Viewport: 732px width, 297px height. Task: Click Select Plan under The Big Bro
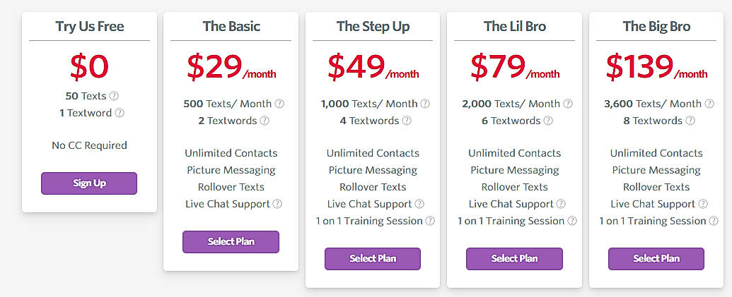pyautogui.click(x=656, y=258)
